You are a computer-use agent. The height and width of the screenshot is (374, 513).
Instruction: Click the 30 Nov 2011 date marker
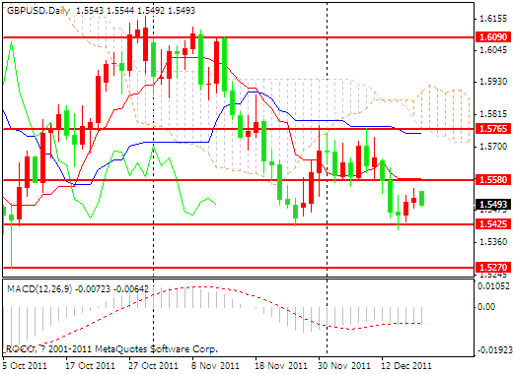(344, 366)
